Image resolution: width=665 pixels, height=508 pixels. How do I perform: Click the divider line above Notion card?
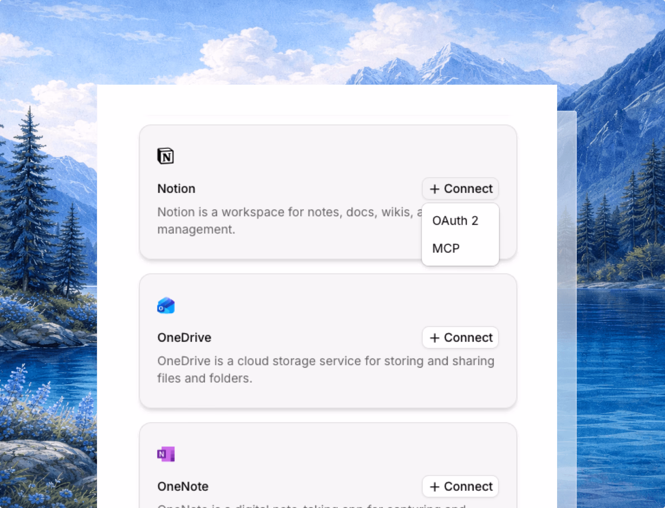[x=329, y=115]
